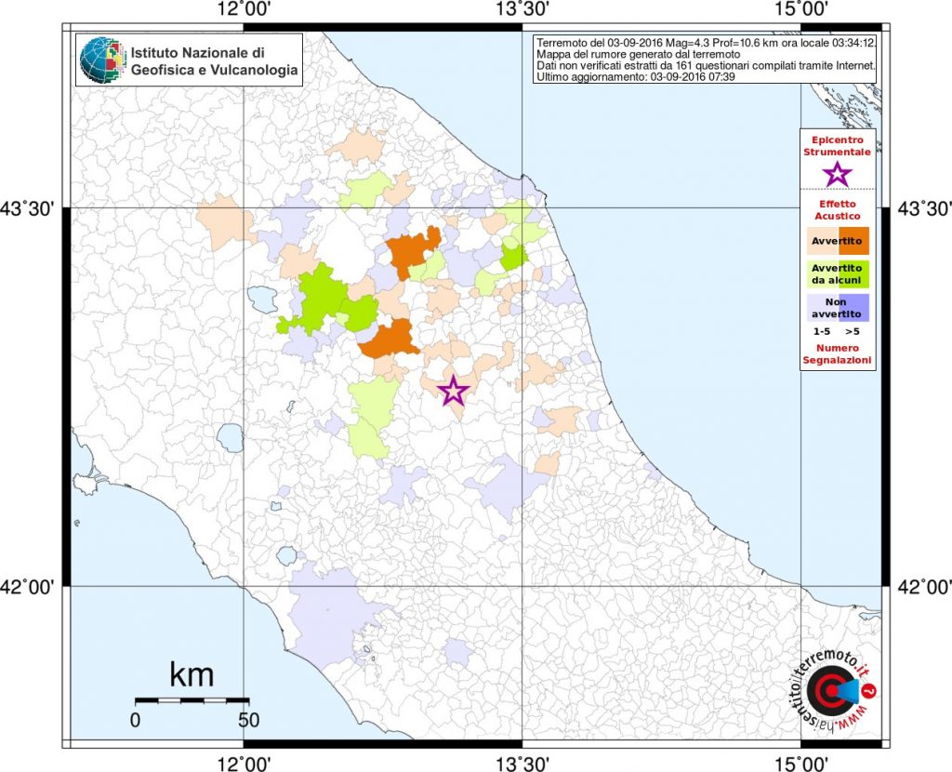
Task: Click the light blue lake near the 12°00' meridian
Action: click(x=231, y=437)
